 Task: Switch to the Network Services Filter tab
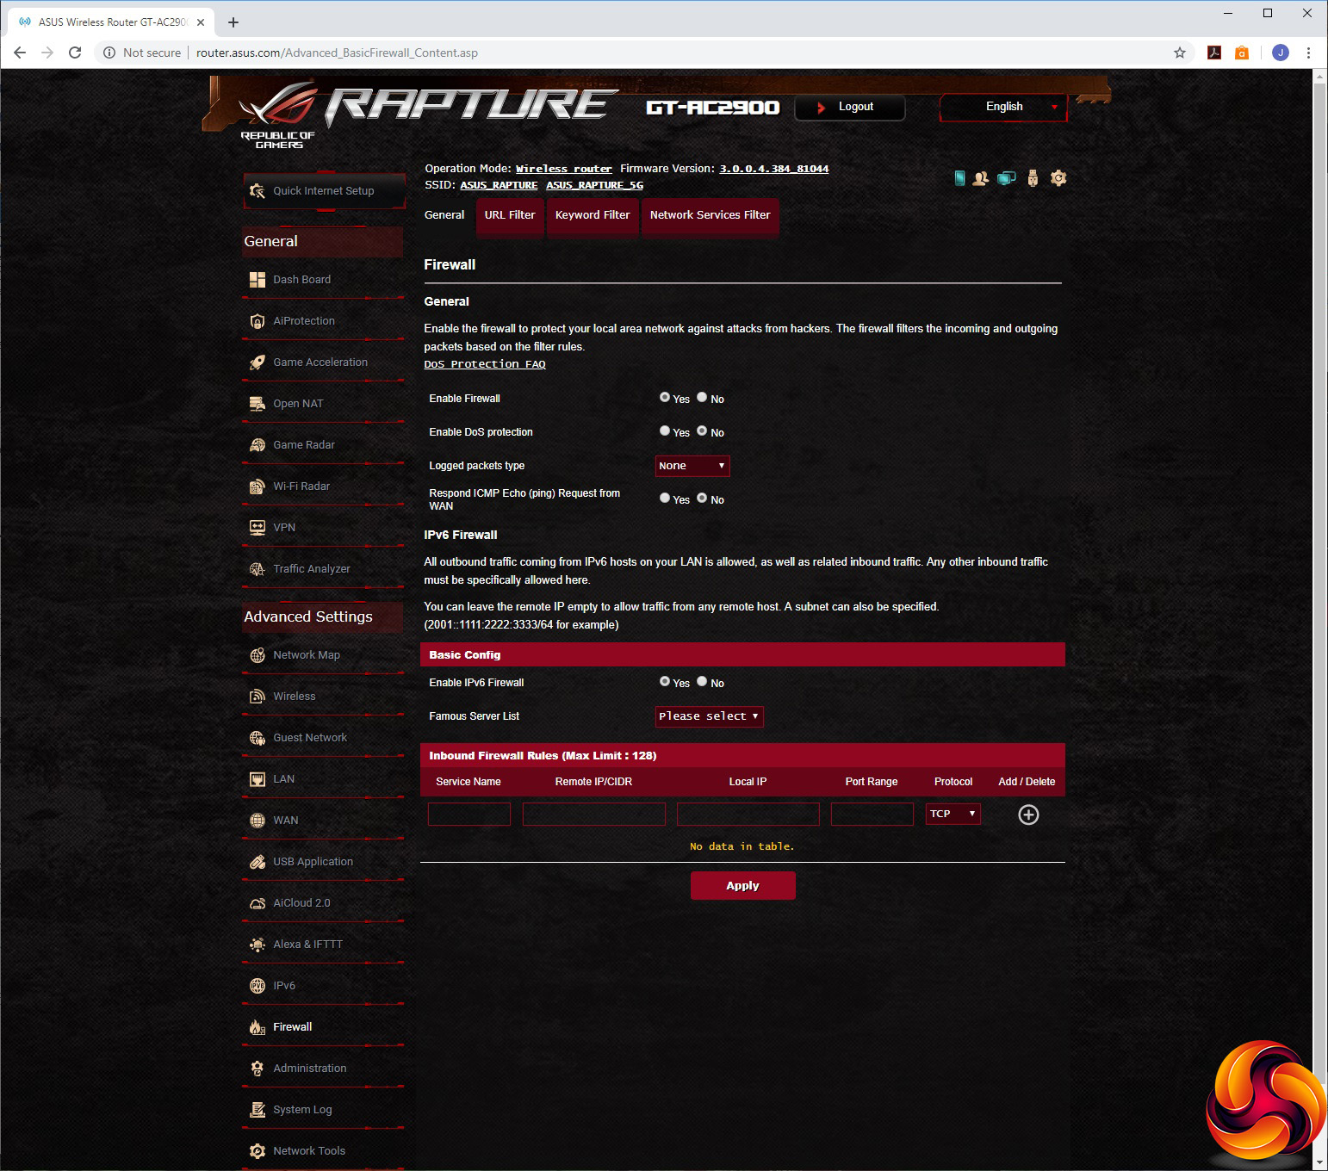pyautogui.click(x=711, y=215)
